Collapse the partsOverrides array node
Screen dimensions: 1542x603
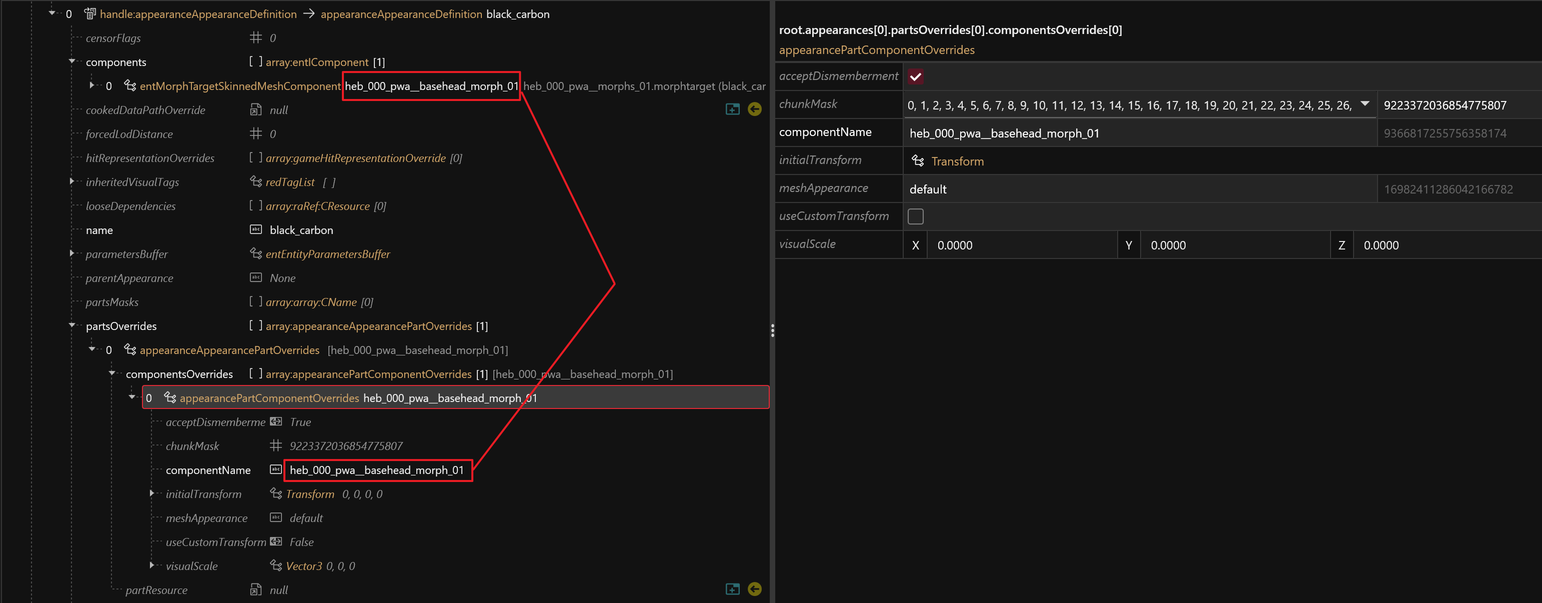(x=72, y=326)
